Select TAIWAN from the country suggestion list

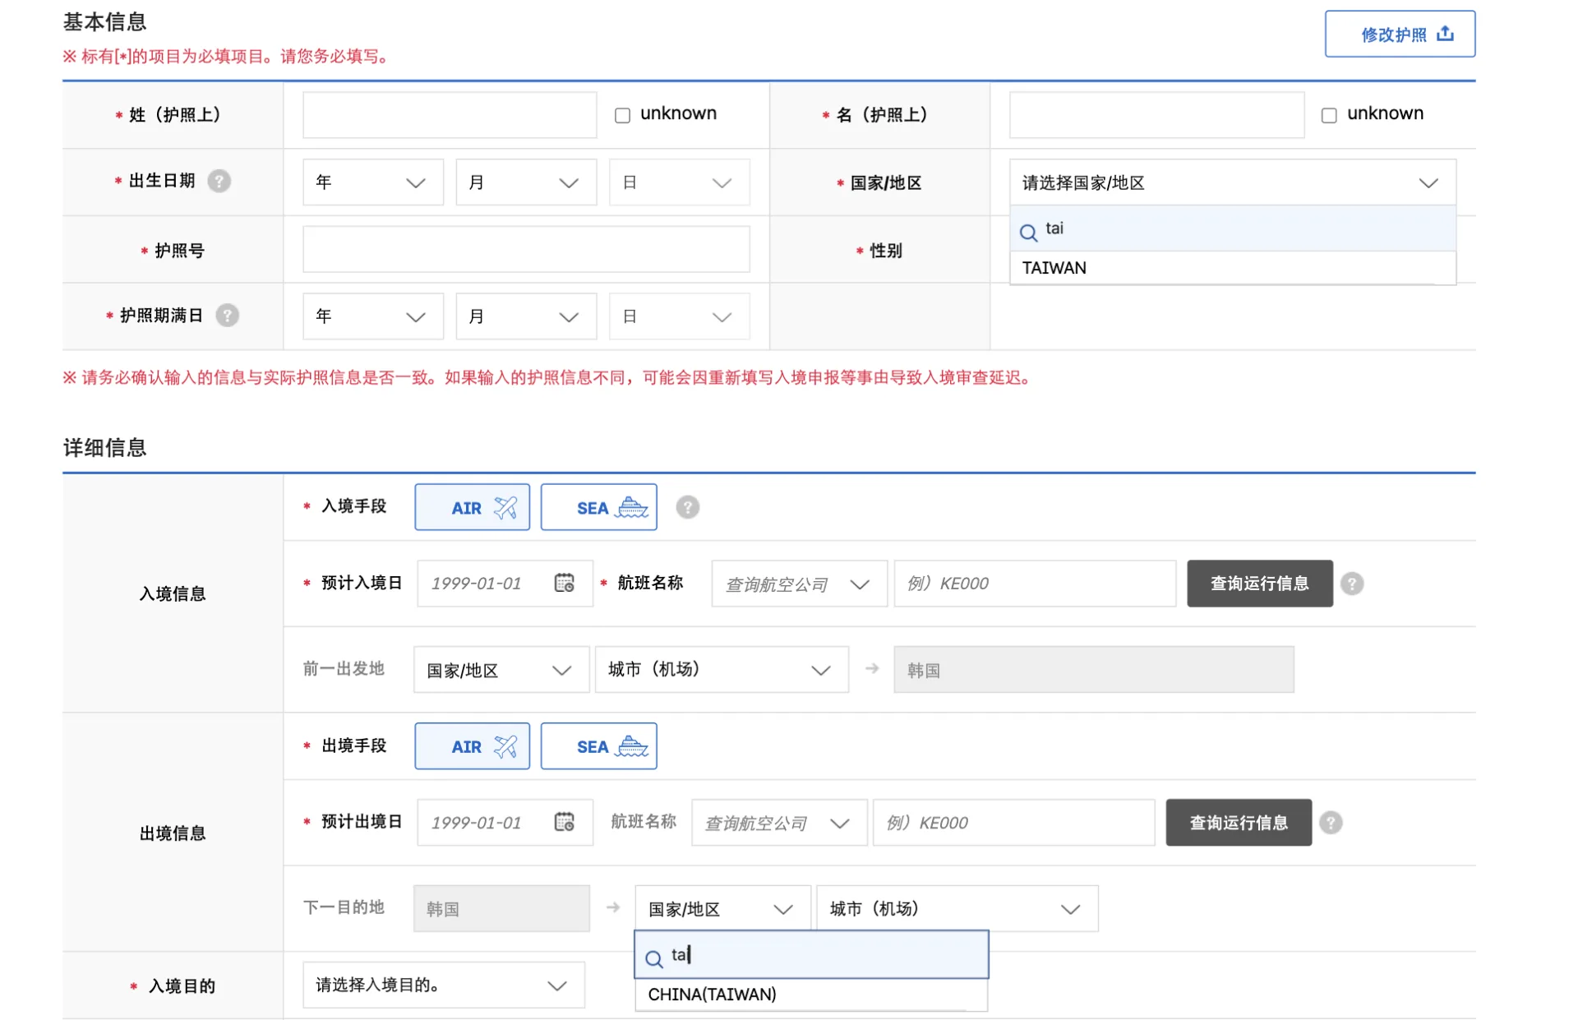[1054, 267]
